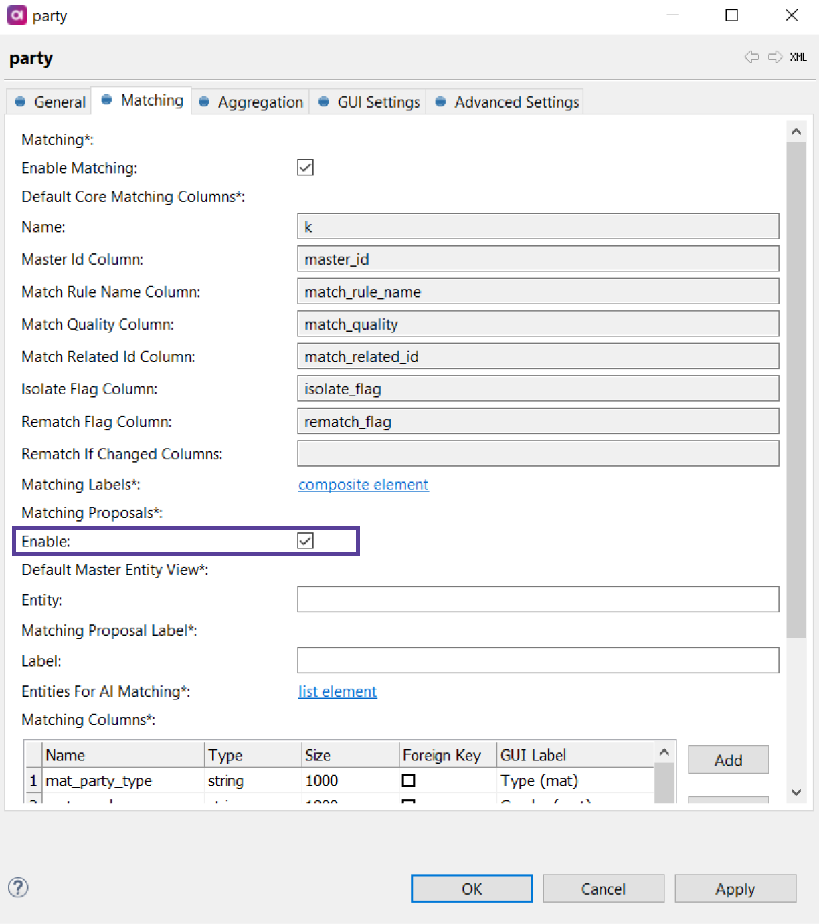Click the Match Rule Name Column field
Image resolution: width=819 pixels, height=924 pixels.
point(538,292)
